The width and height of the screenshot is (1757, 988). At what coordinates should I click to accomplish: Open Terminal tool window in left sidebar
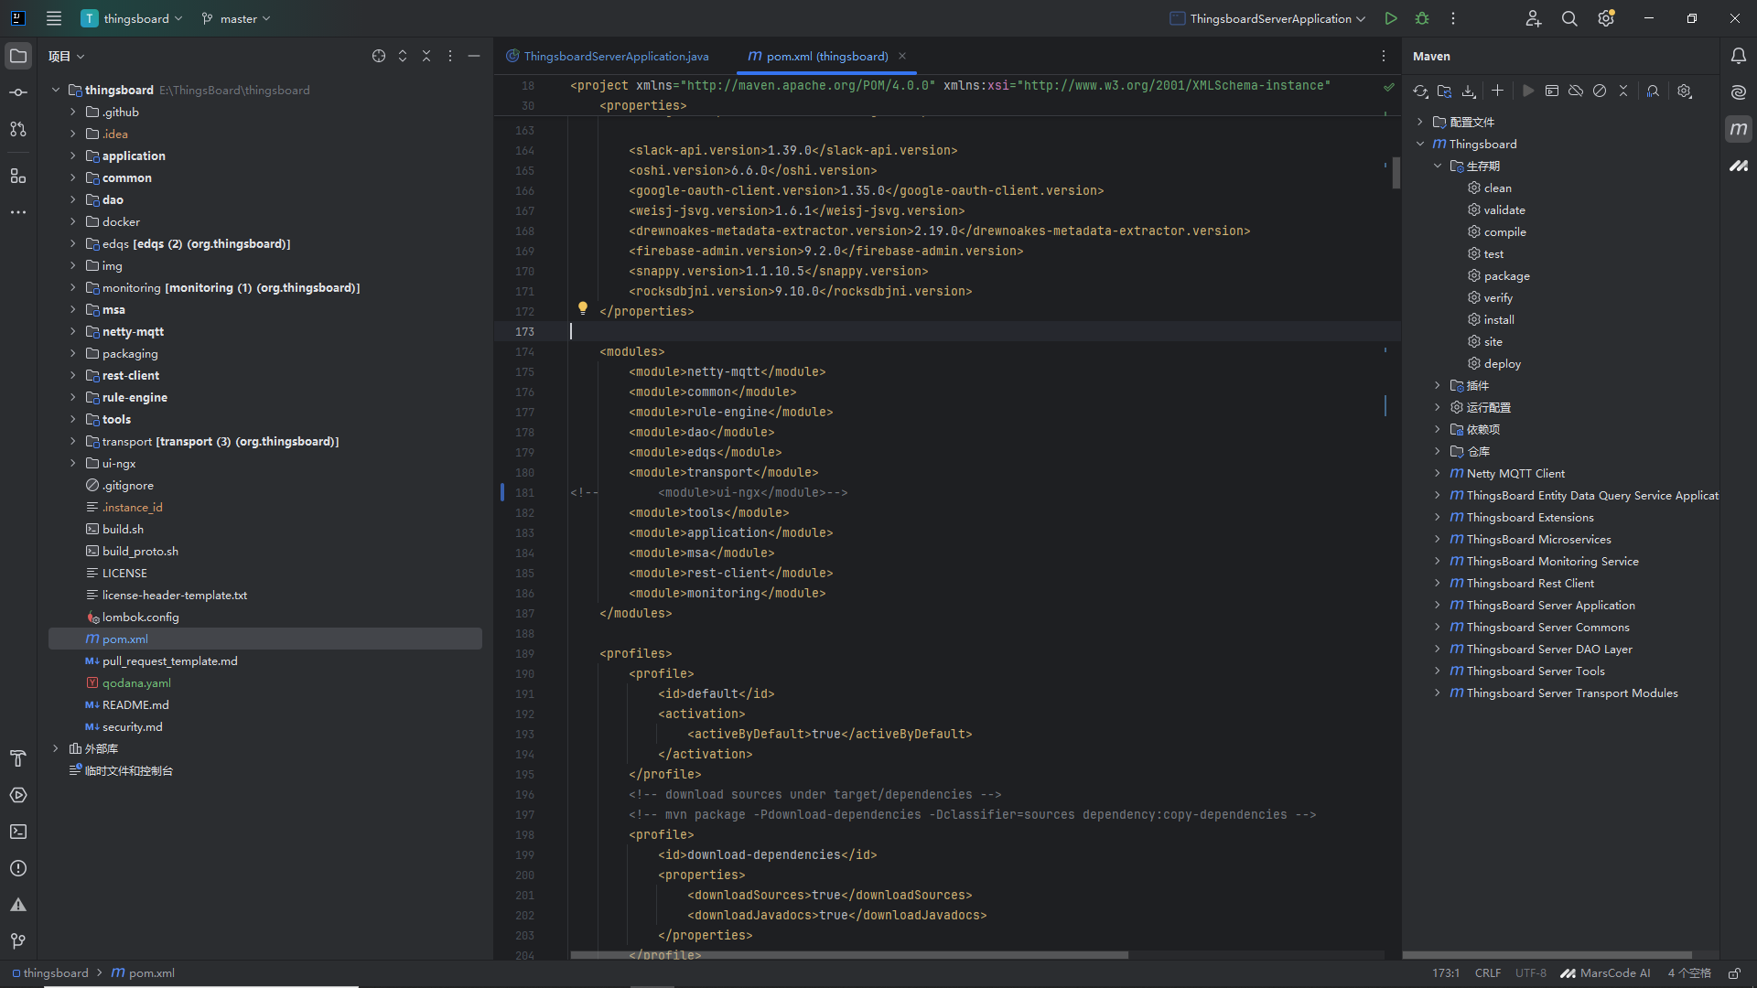(18, 832)
